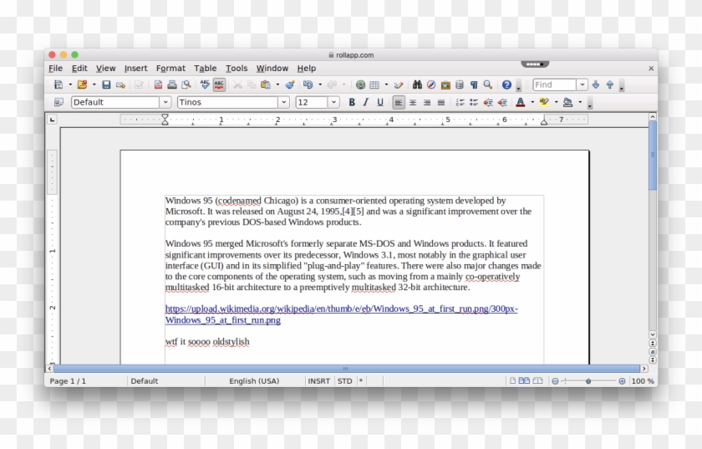Screen dimensions: 702x449
Task: Click the Send document by email icon
Action: click(120, 84)
